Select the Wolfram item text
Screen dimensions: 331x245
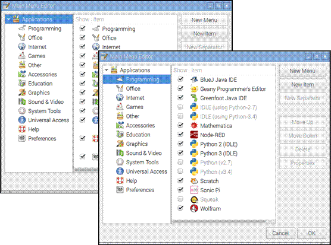211,209
